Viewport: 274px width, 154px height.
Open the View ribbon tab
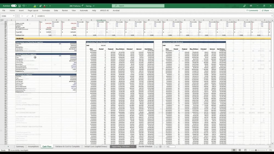coord(74,10)
